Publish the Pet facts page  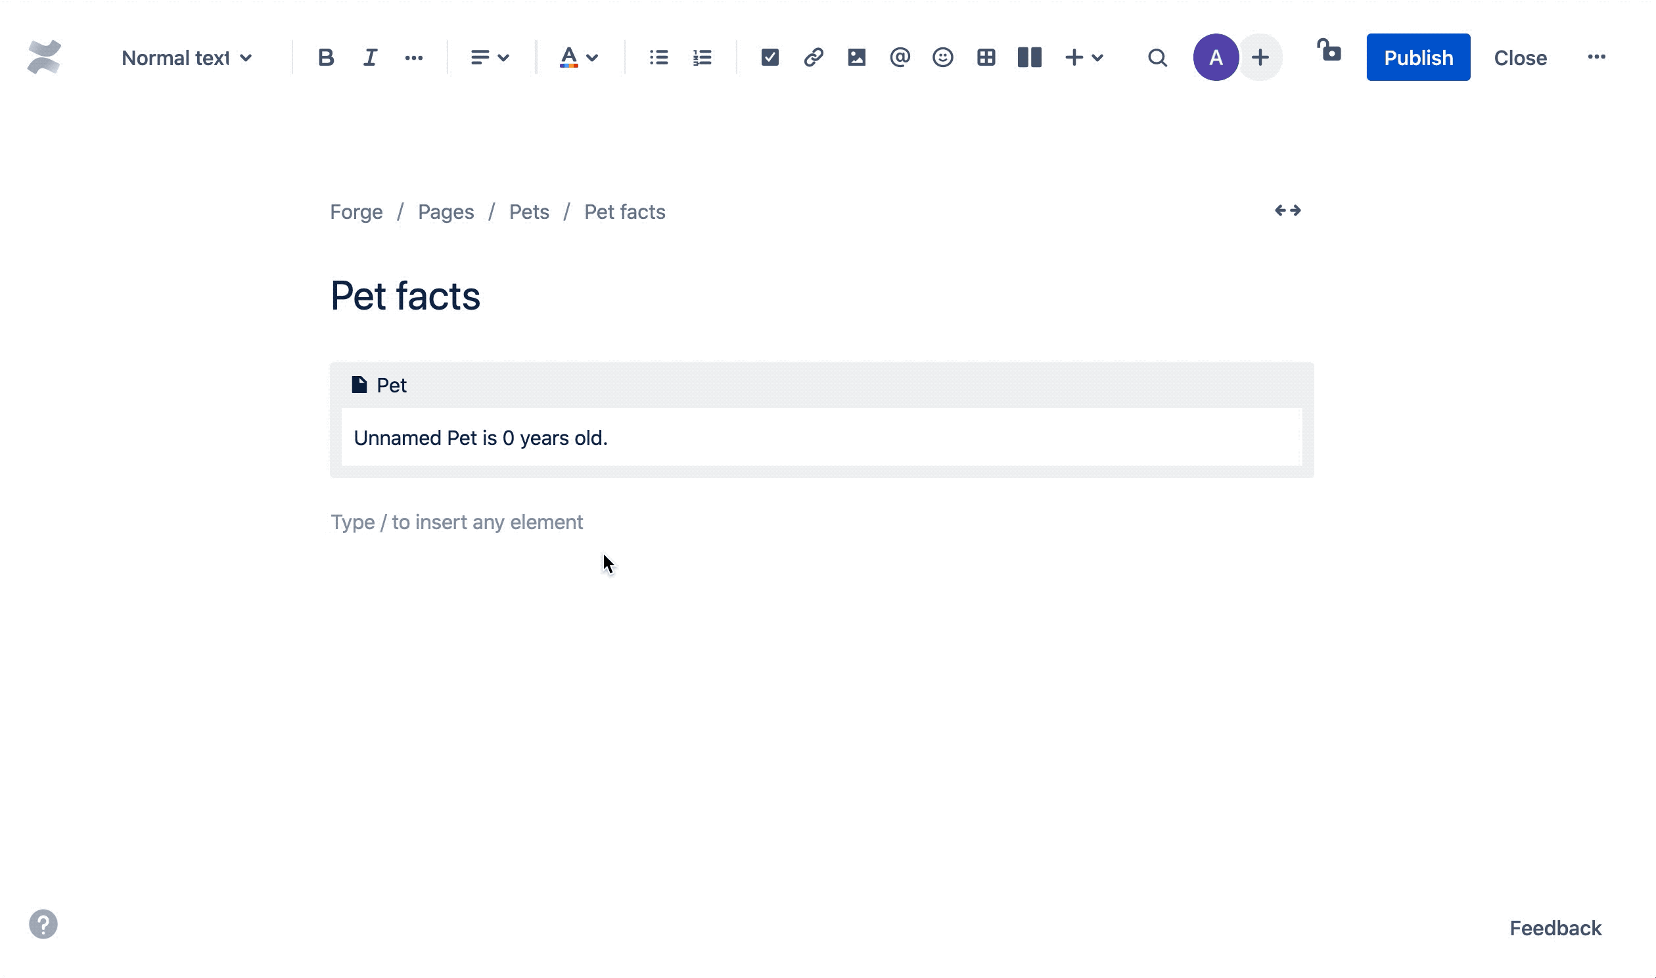point(1417,57)
